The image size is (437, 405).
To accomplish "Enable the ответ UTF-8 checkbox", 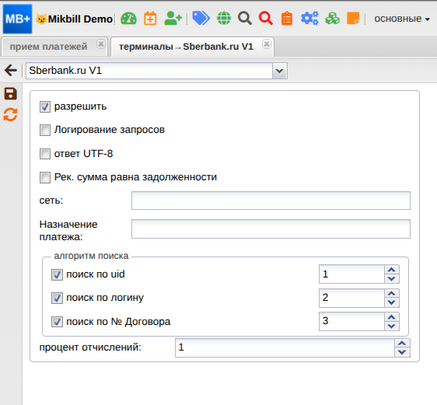I will 45,154.
